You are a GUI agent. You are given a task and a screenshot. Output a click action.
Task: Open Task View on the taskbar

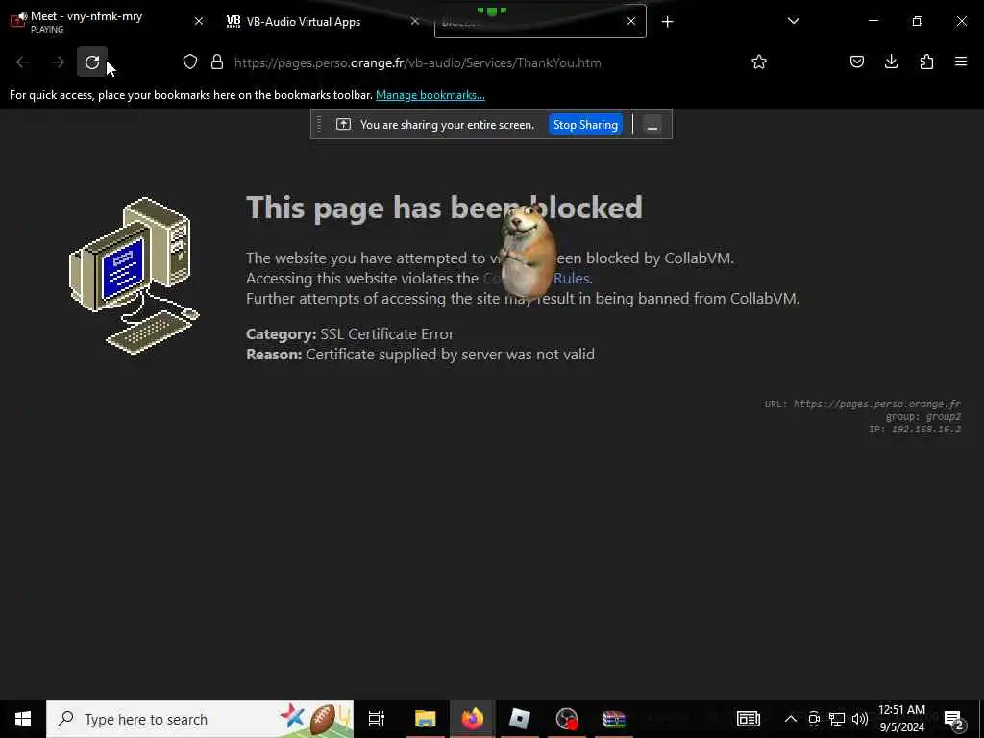(377, 719)
